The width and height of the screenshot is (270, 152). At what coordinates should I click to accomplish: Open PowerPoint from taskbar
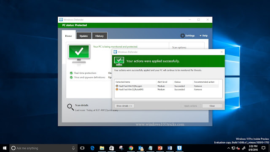(x=160, y=148)
